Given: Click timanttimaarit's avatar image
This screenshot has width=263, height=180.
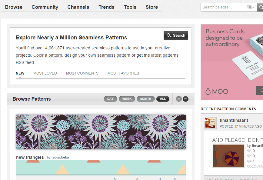Looking at the screenshot, I should pyautogui.click(x=210, y=123).
